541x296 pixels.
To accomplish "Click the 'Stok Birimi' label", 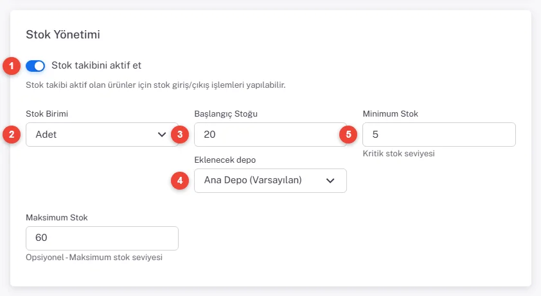I will tap(47, 114).
